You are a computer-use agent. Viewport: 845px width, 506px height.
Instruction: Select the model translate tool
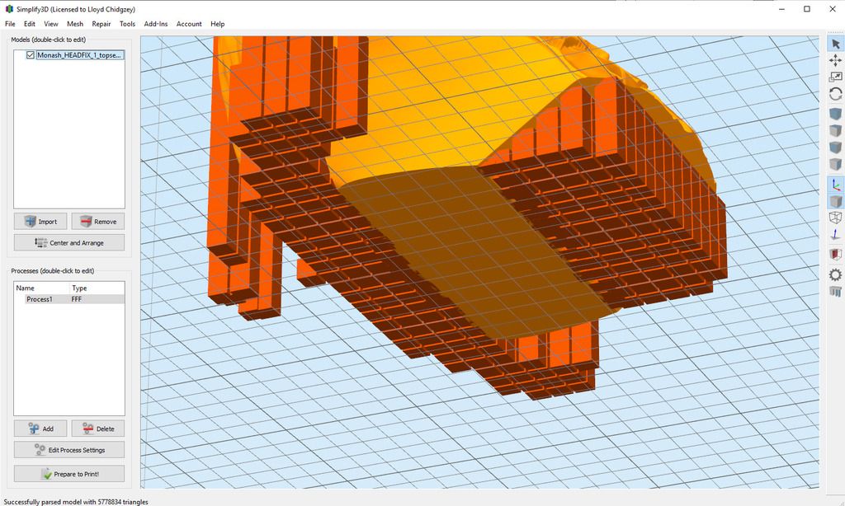[x=835, y=59]
